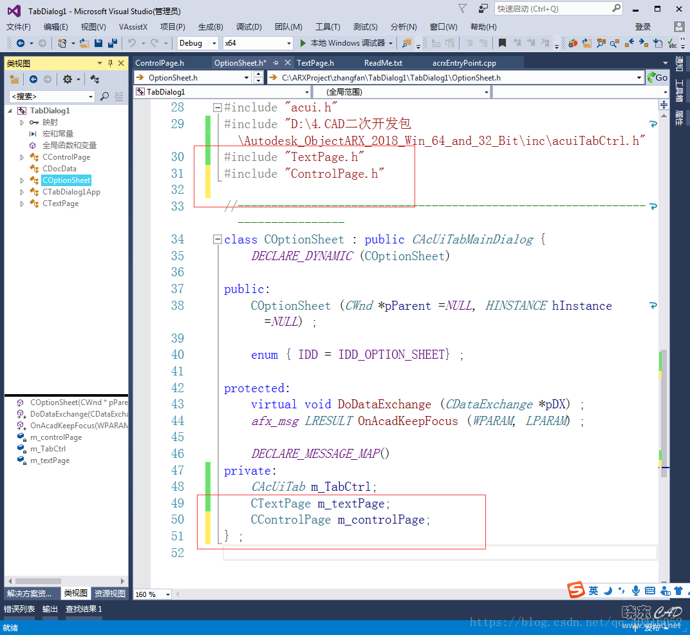
Task: Click the Class View new folder icon
Action: [15, 79]
